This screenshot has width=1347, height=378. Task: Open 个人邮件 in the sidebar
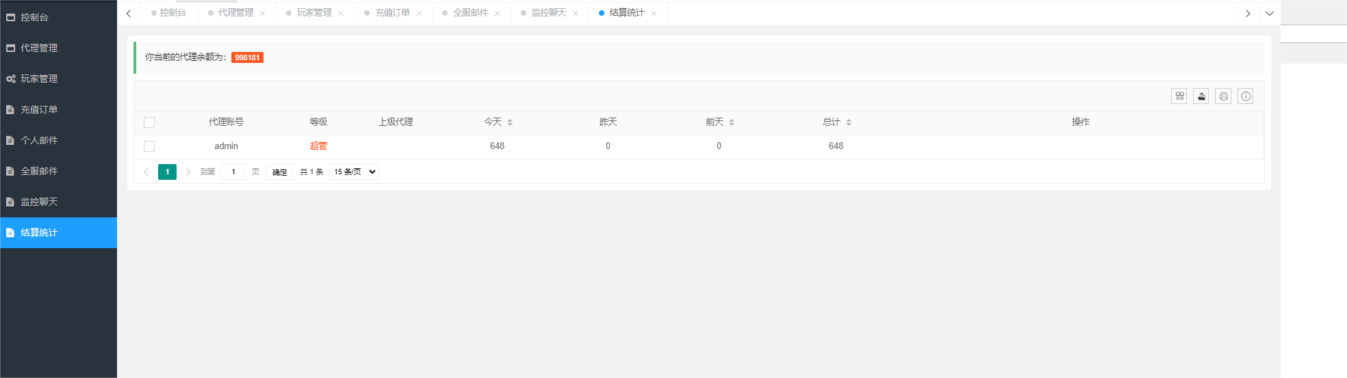(39, 140)
